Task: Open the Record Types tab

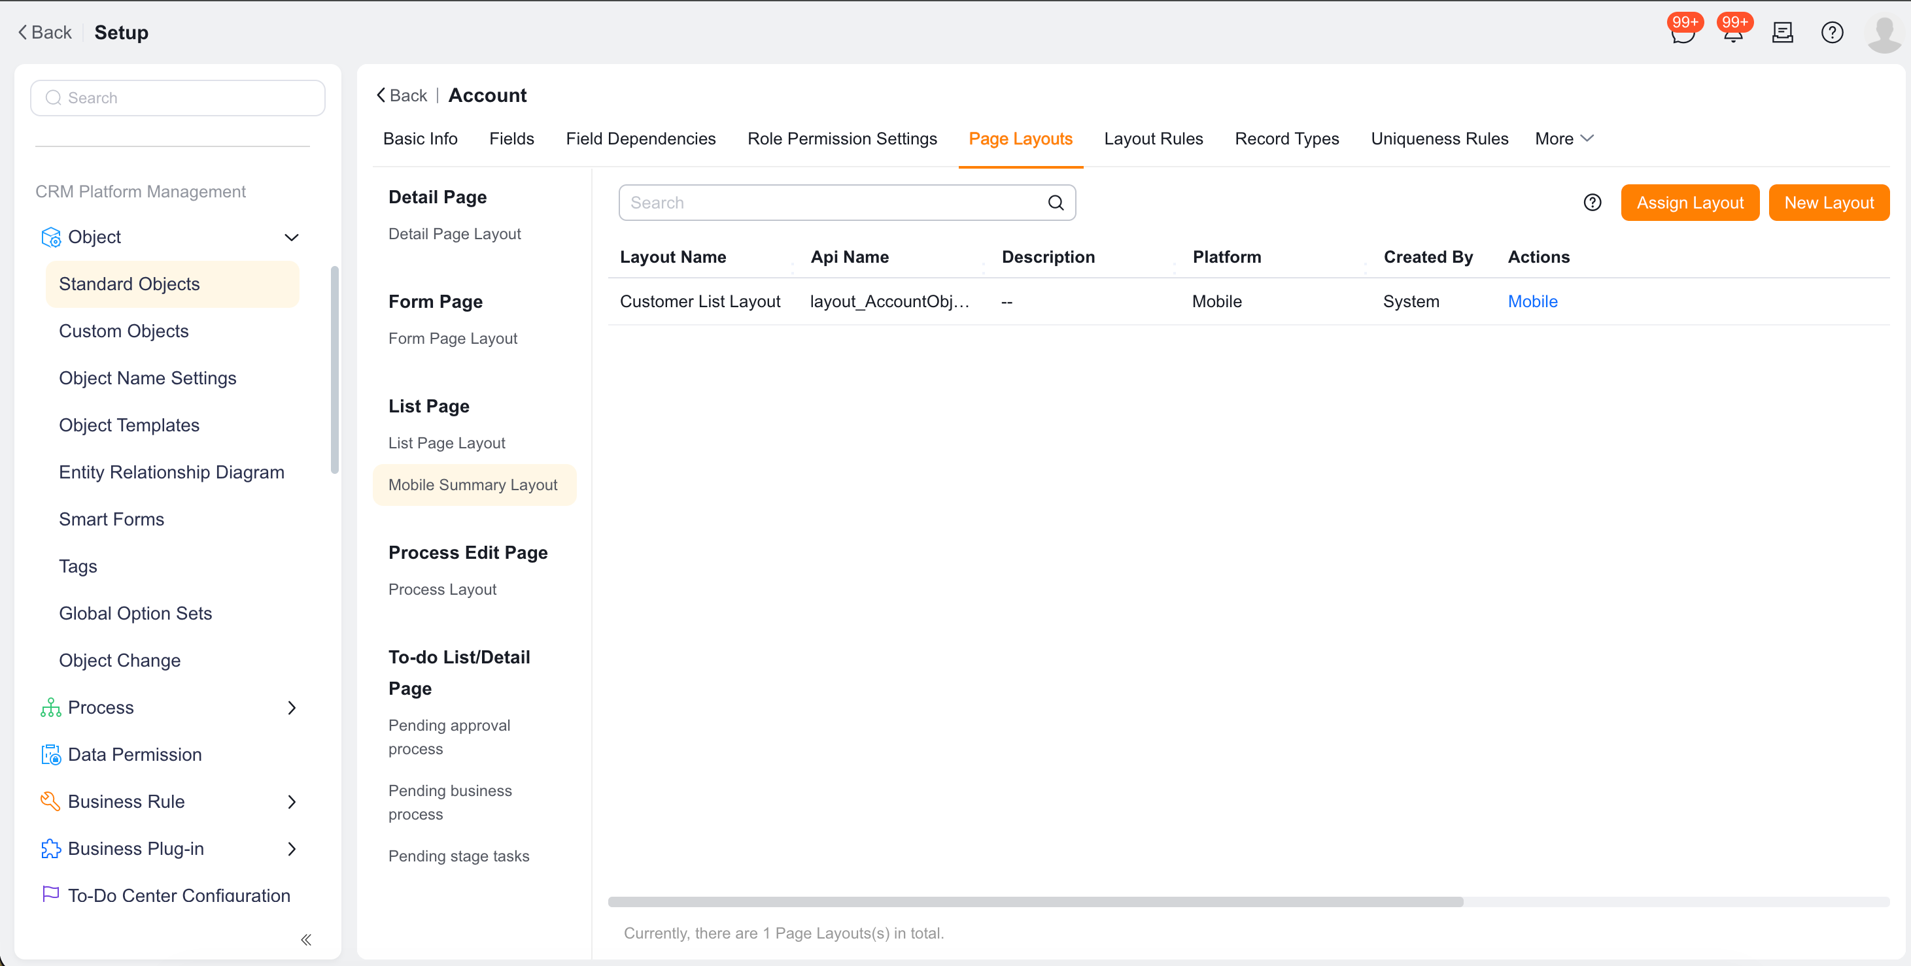Action: pos(1286,139)
